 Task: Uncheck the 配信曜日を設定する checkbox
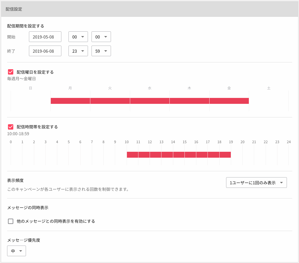click(11, 72)
